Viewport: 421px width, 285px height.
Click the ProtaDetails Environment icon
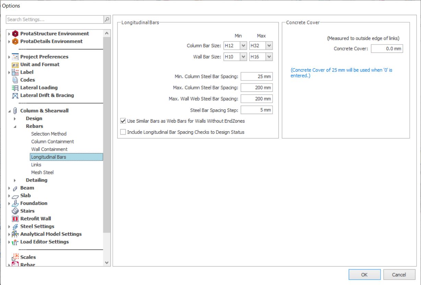tap(15, 41)
